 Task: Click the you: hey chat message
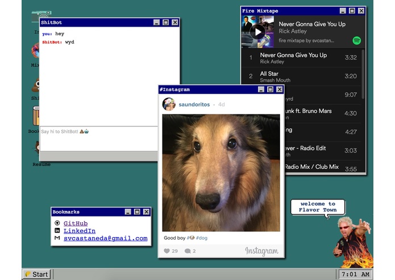pos(53,33)
